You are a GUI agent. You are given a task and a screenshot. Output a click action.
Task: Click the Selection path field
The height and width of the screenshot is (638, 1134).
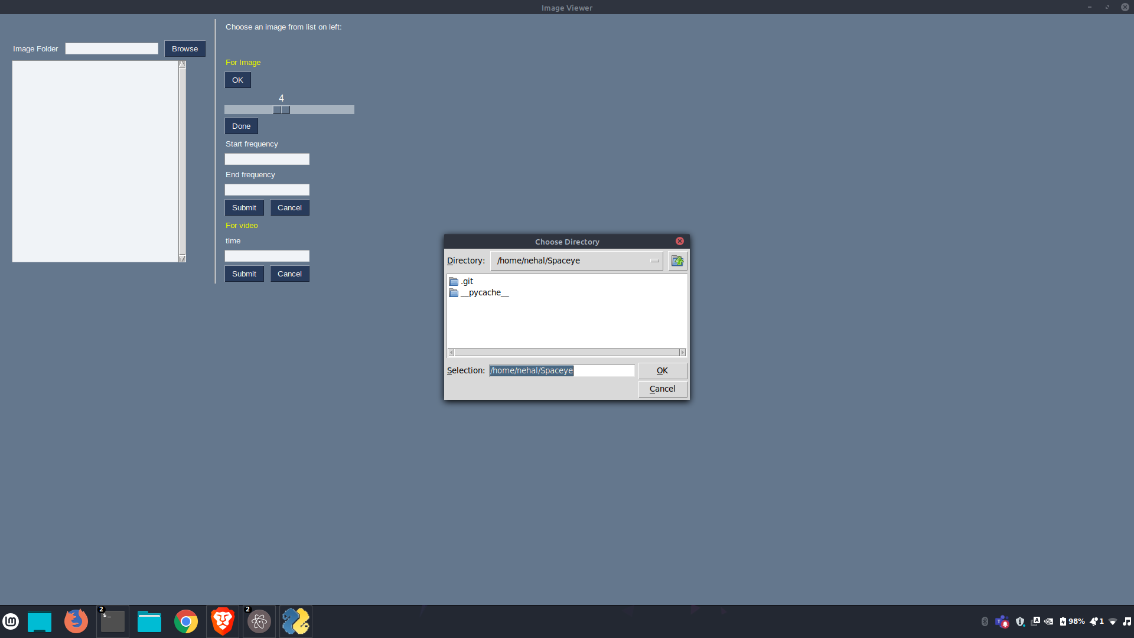(x=561, y=371)
